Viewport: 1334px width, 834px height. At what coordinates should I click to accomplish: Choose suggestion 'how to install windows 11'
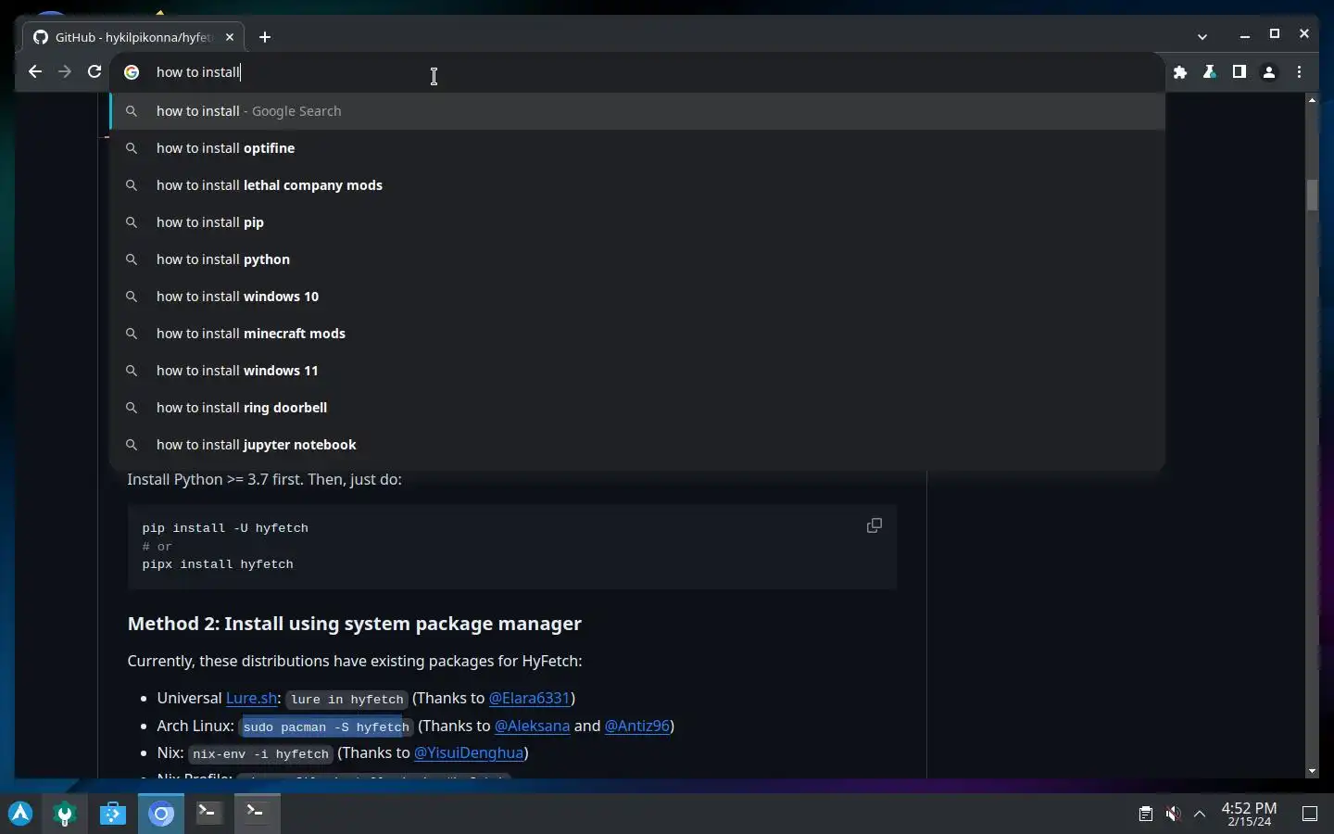click(637, 371)
